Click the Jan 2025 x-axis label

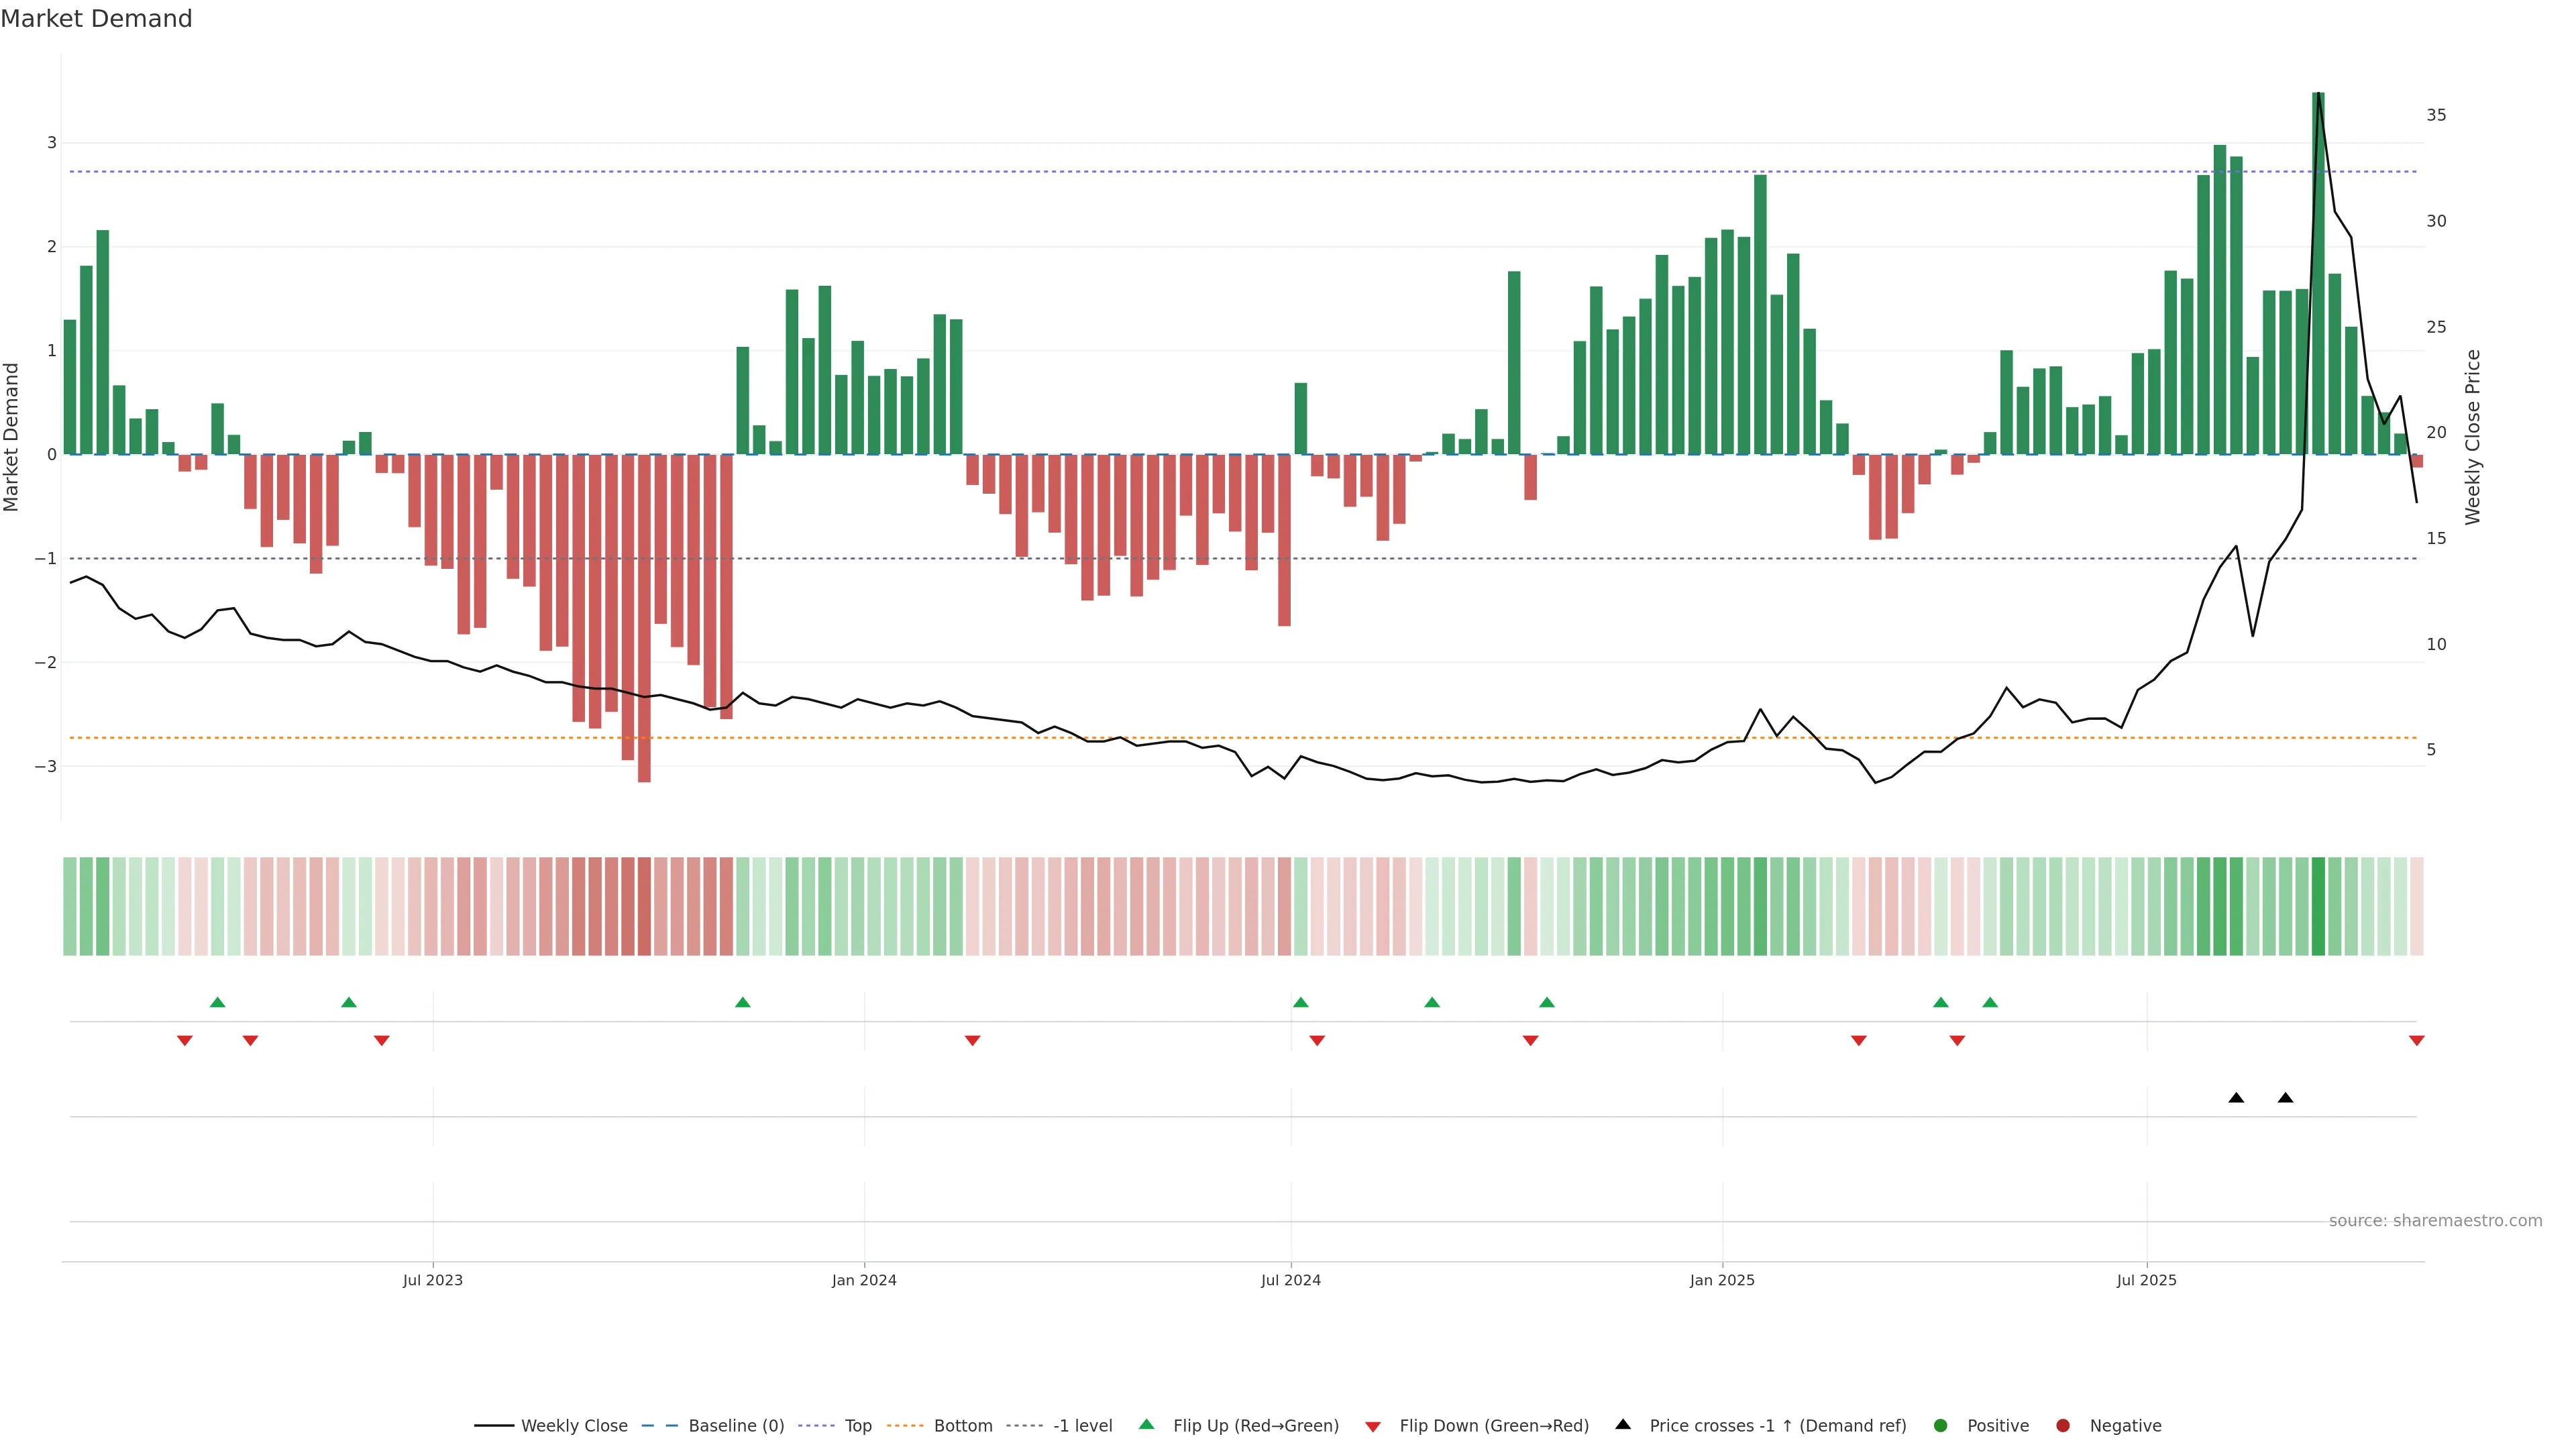(x=1722, y=1280)
